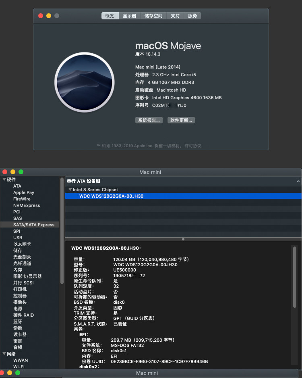Select NVMExpress in the sidebar
Viewport: 302px width, 378px height.
click(x=27, y=205)
